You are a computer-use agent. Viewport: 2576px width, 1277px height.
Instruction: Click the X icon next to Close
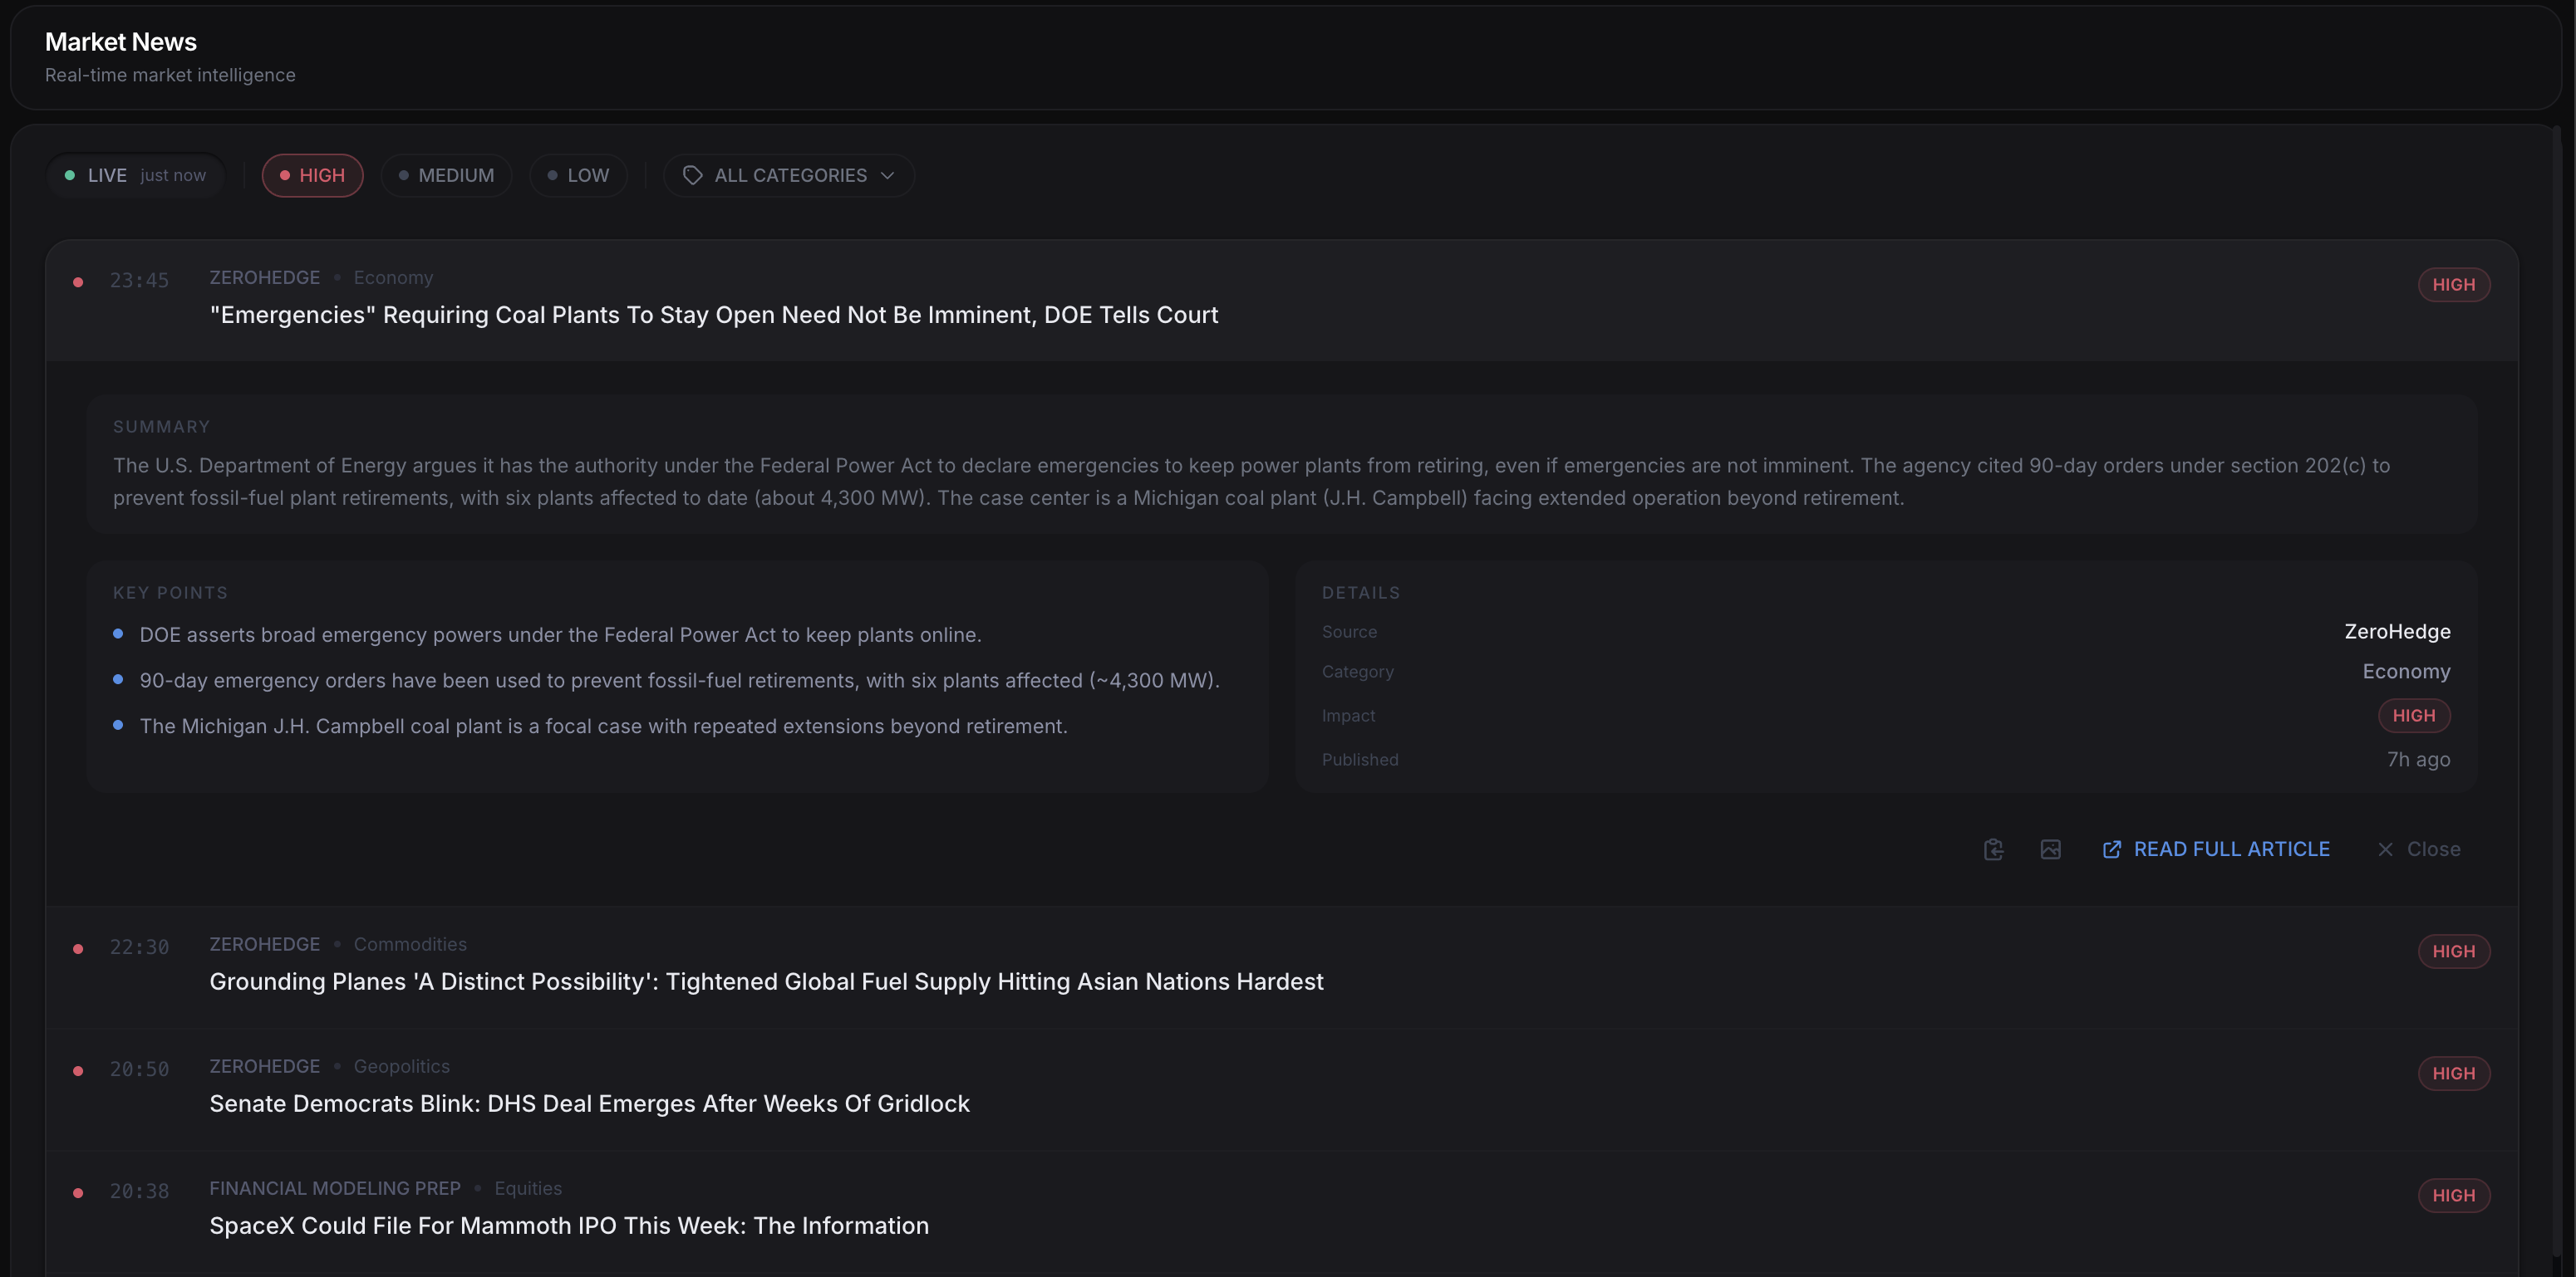click(2385, 849)
